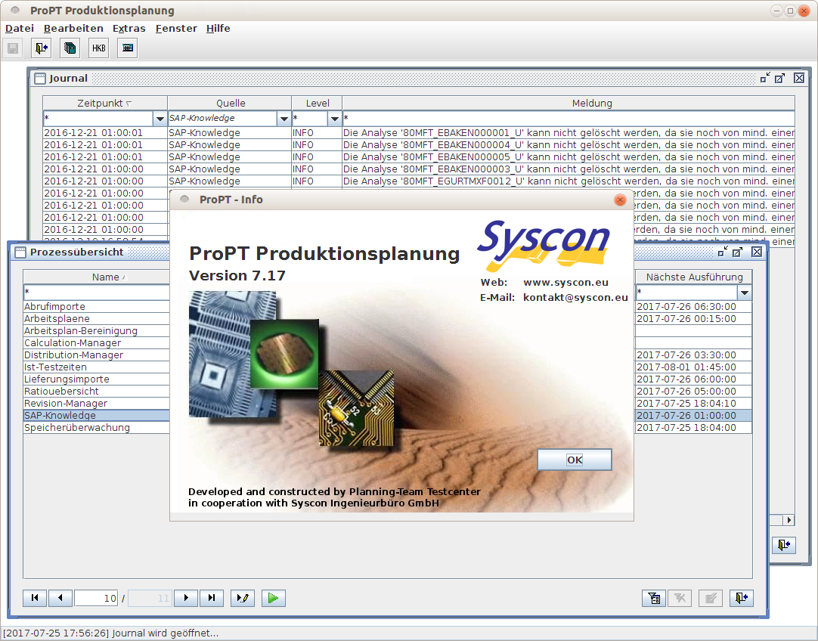Viewport: 818px width, 641px height.
Task: Select the Distribution-Manager process row
Action: tap(97, 355)
